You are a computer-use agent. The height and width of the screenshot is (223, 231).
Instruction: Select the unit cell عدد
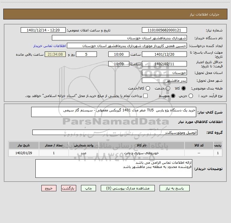(x=83, y=153)
